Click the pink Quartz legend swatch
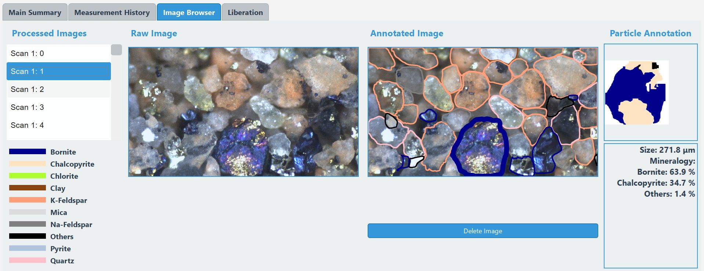 [28, 260]
